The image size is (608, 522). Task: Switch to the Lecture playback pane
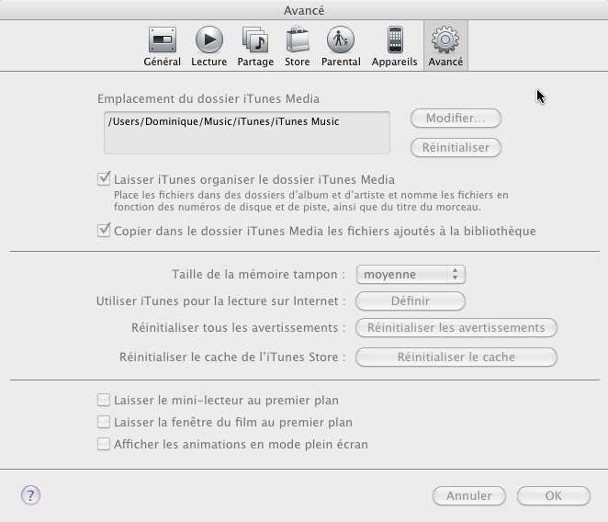[208, 46]
